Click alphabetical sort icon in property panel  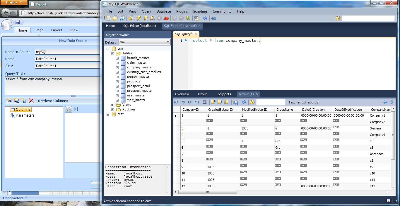(x=76, y=109)
